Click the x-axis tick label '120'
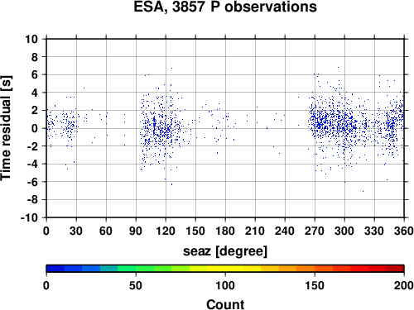The image size is (414, 310). click(x=166, y=231)
